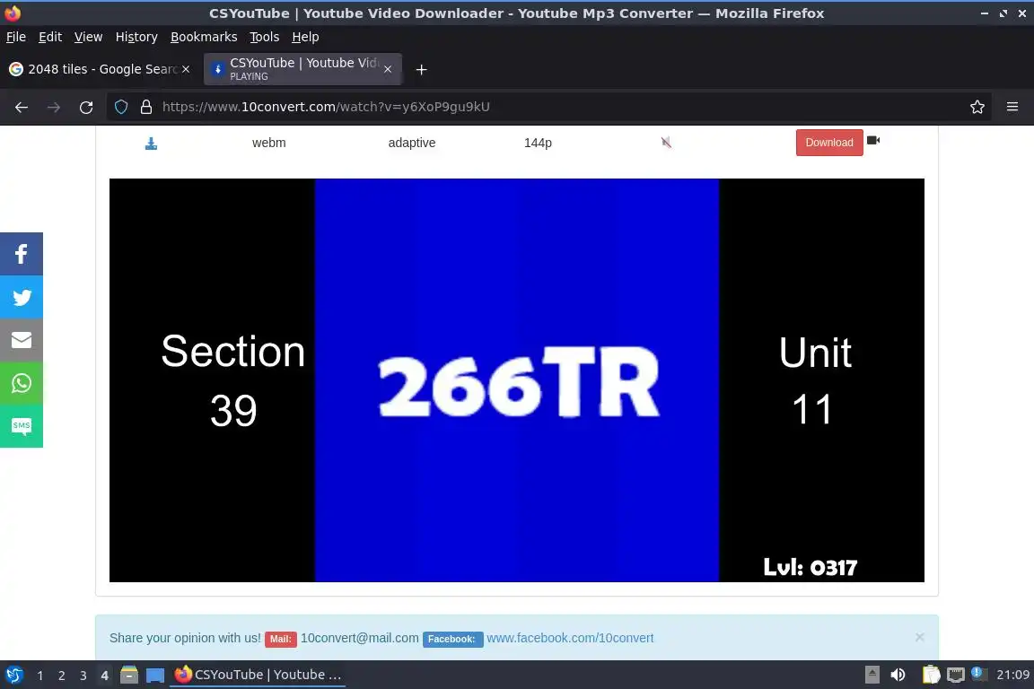1034x689 pixels.
Task: Switch to virtual desktop 1
Action: [x=40, y=676]
